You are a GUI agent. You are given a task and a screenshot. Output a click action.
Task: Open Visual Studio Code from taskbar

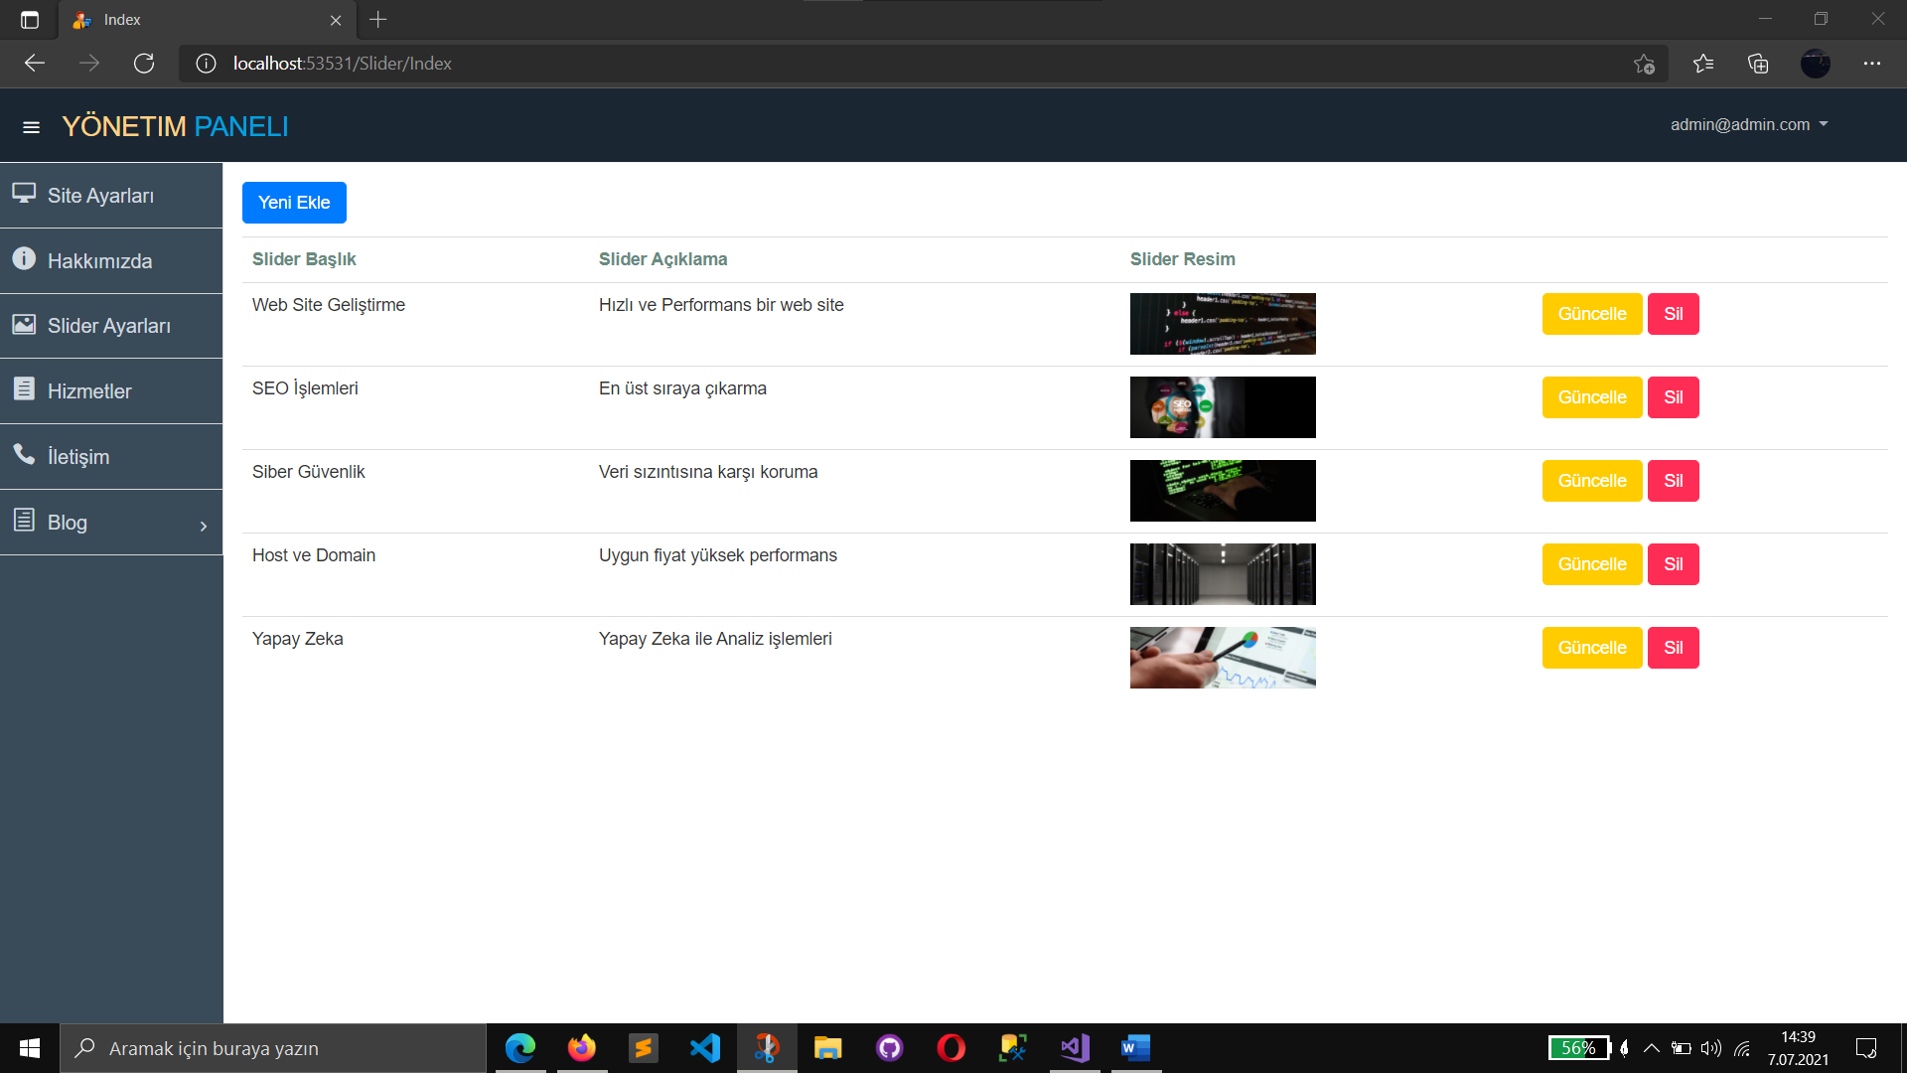tap(704, 1048)
